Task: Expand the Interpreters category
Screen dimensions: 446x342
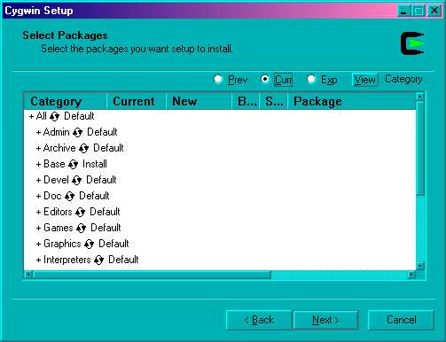Action: click(38, 260)
